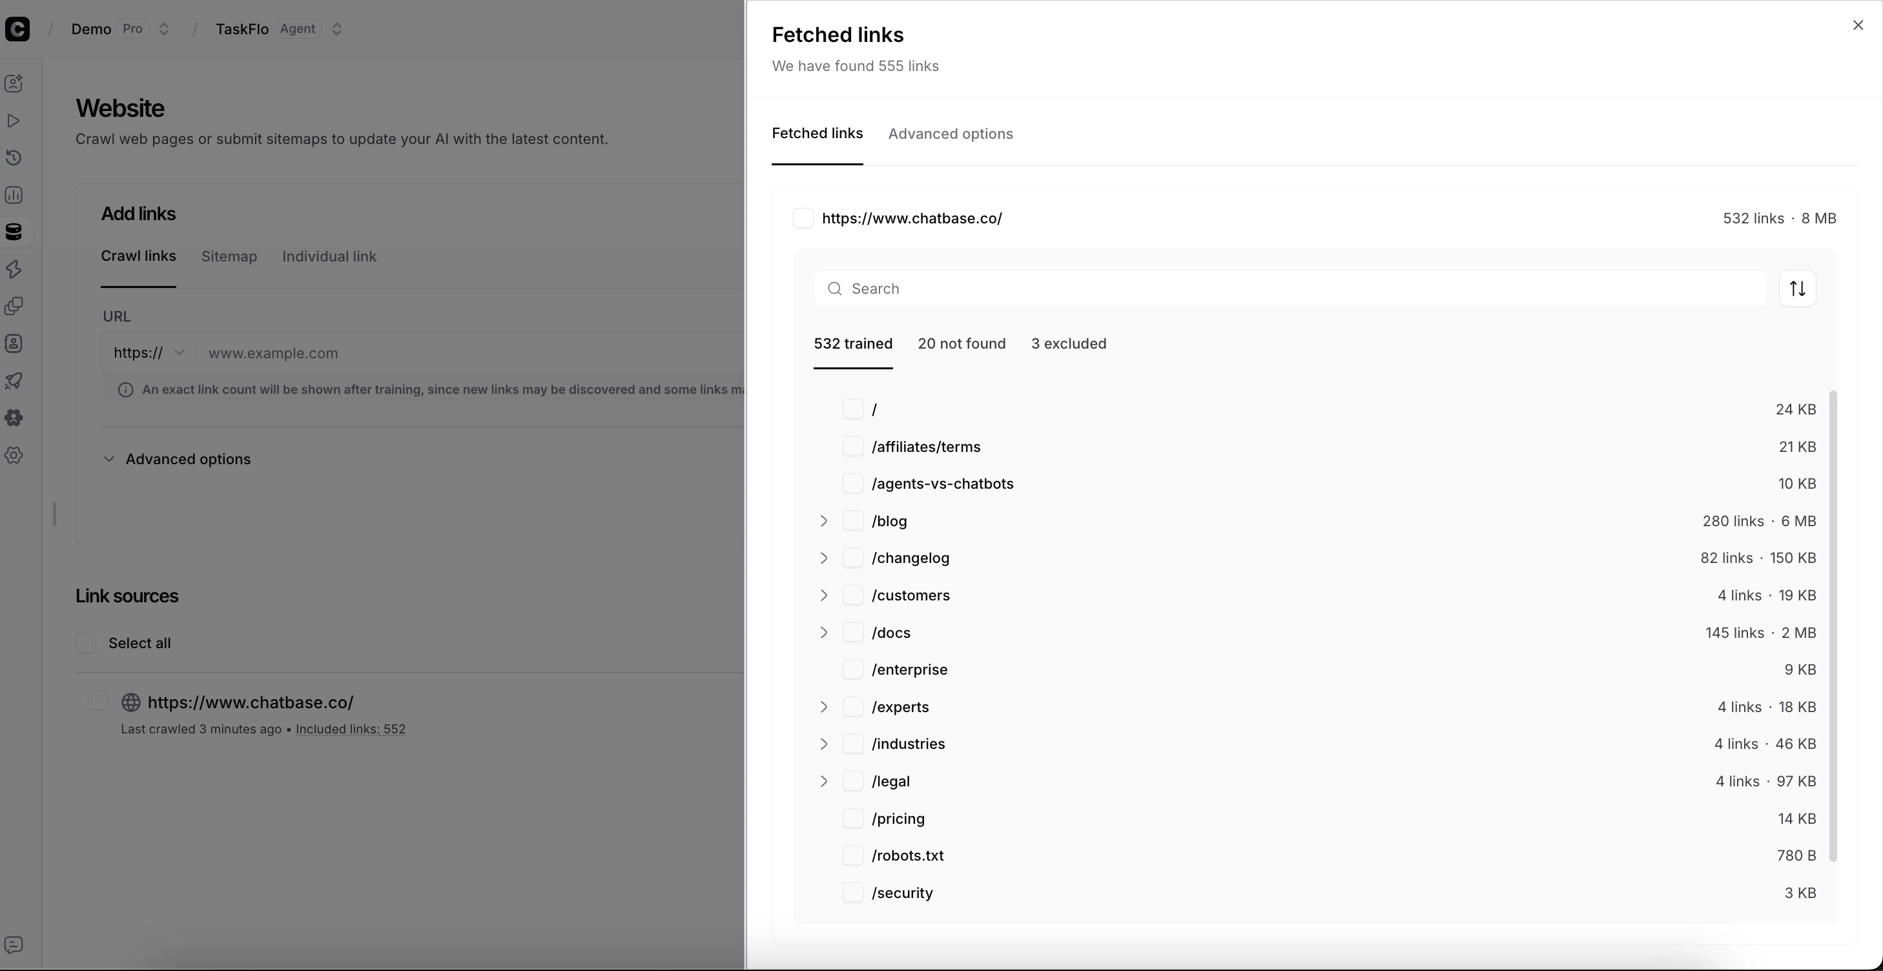Open the Sources database icon in sidebar
The height and width of the screenshot is (971, 1883).
pos(14,232)
